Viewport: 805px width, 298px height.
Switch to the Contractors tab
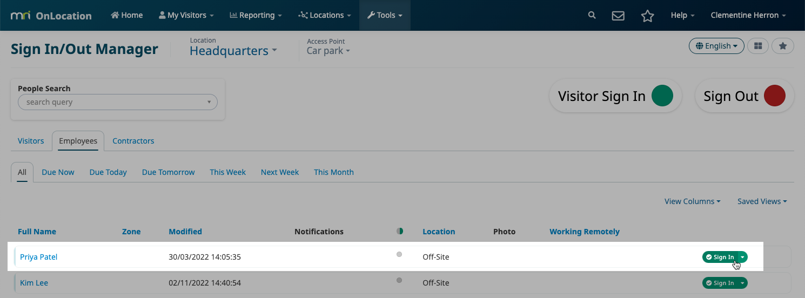pyautogui.click(x=133, y=141)
